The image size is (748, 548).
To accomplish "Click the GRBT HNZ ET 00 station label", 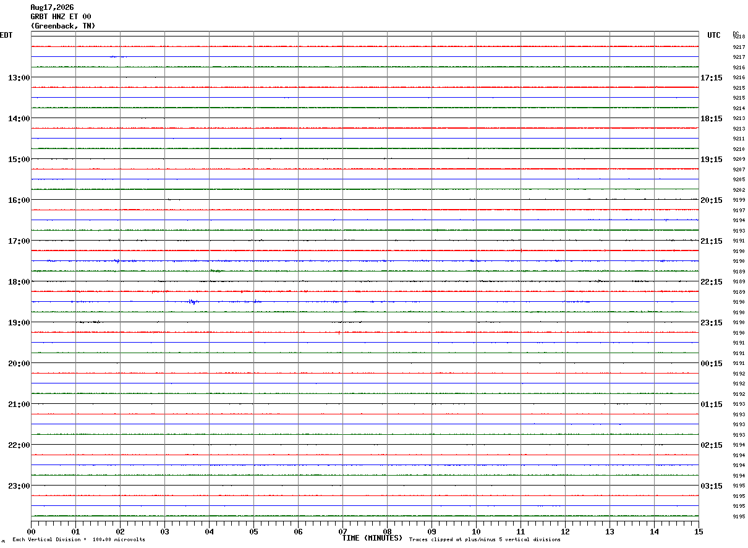I will click(61, 17).
